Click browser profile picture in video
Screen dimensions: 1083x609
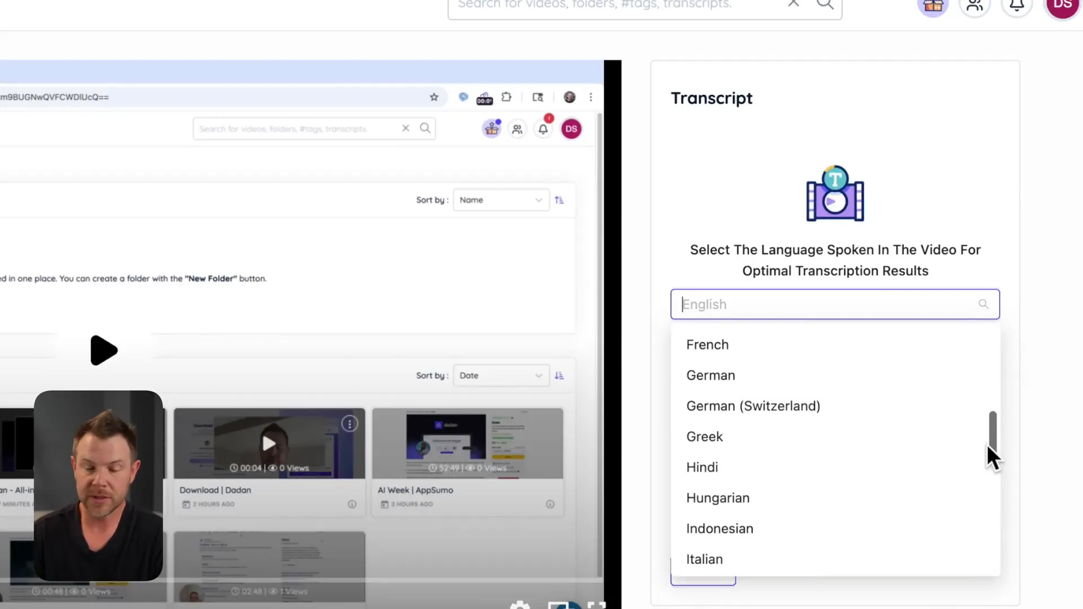point(570,97)
